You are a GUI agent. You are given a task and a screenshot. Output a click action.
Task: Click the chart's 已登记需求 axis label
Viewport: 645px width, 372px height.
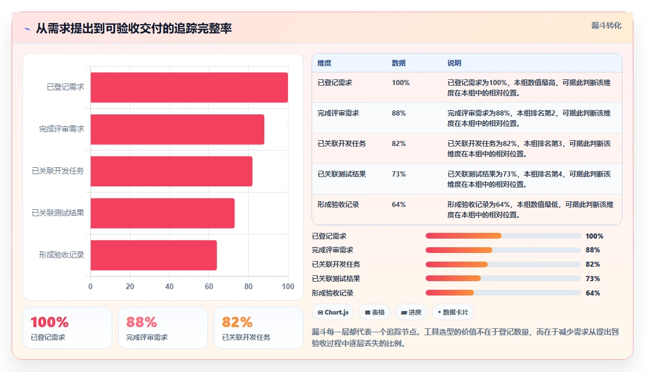(65, 87)
